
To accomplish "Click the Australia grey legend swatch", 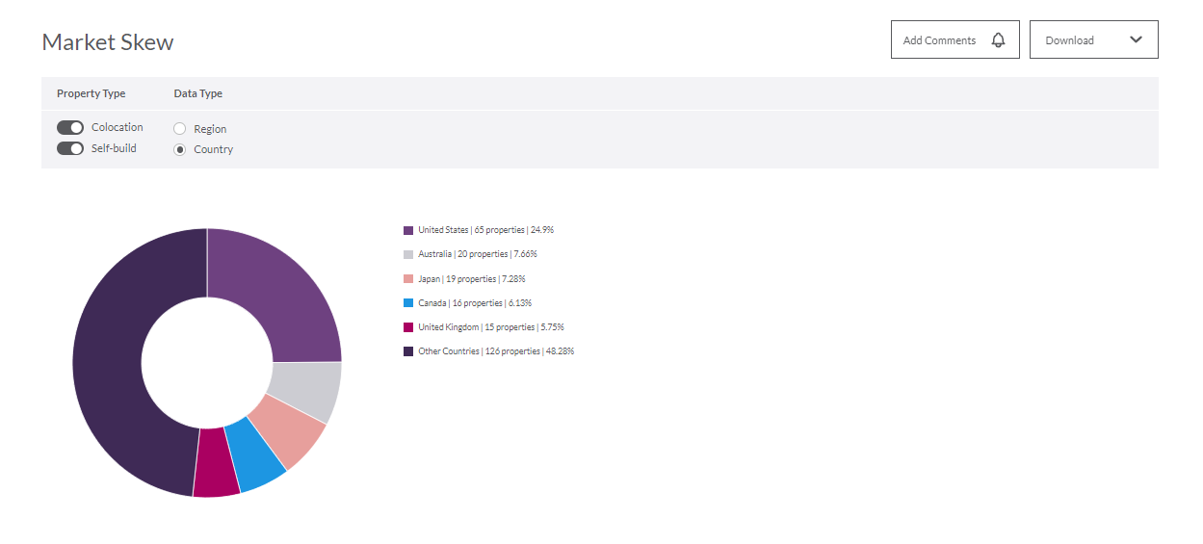I will click(408, 254).
